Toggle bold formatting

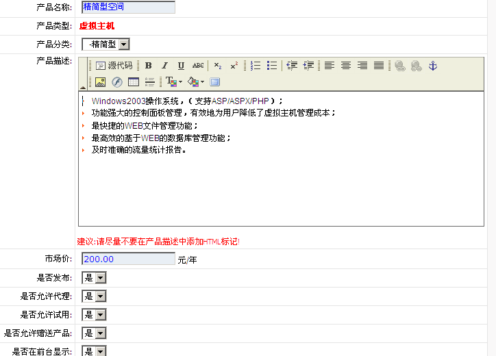[x=148, y=66]
